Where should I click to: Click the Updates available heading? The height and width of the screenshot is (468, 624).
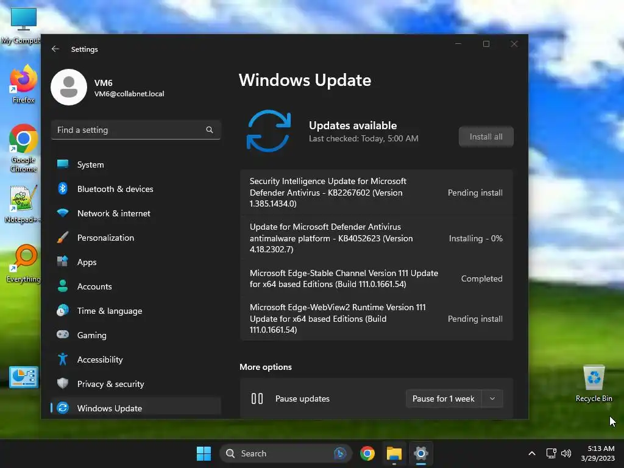click(x=353, y=126)
